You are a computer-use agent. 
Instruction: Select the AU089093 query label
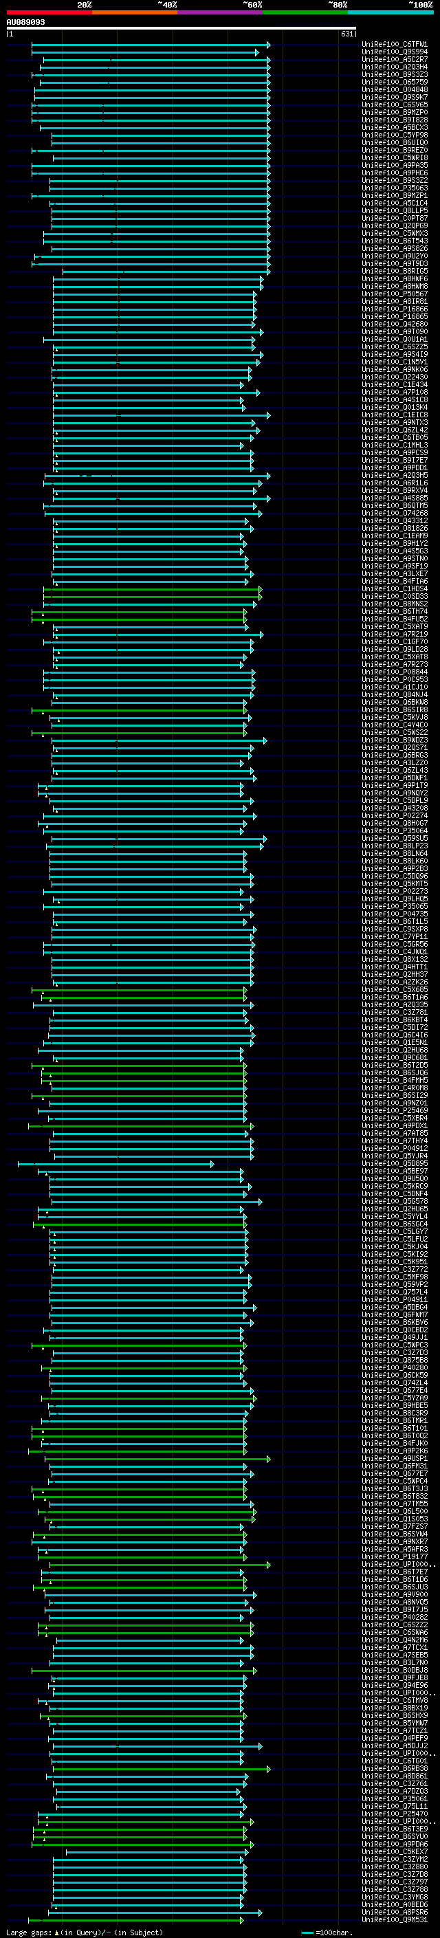pos(25,22)
